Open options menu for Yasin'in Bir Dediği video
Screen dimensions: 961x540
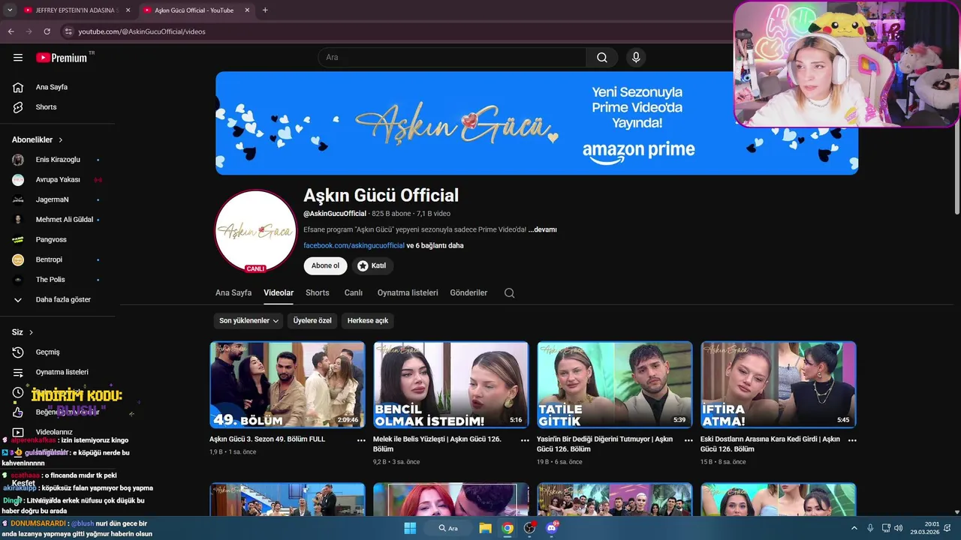[x=688, y=440]
